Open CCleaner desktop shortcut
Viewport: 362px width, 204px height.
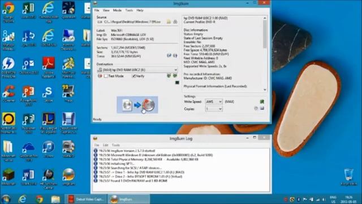(8, 93)
